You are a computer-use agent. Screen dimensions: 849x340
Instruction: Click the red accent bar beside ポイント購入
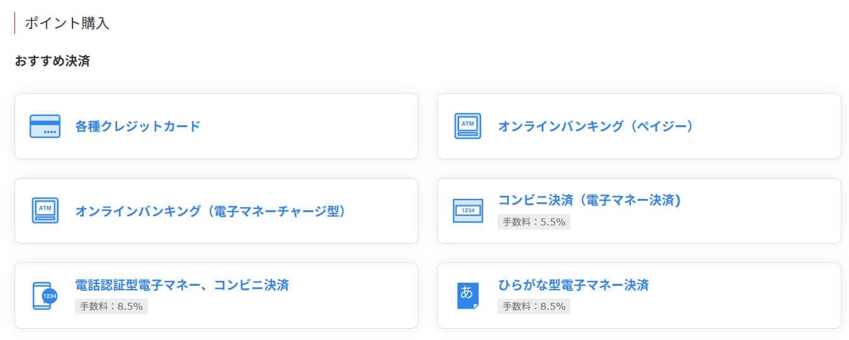click(x=14, y=23)
